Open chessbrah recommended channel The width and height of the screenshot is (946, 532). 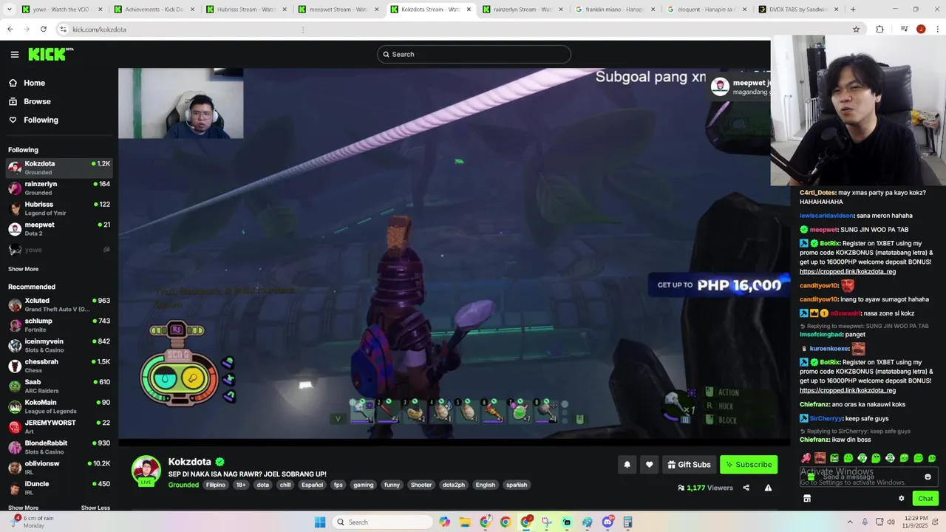point(59,366)
